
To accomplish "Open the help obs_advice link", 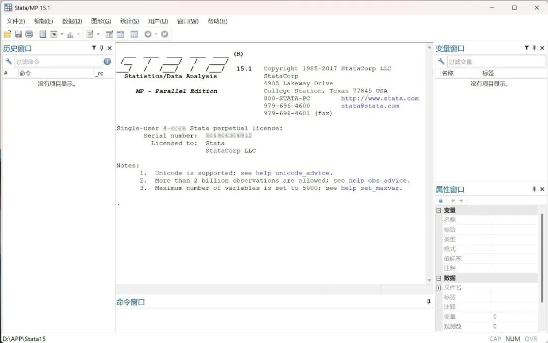I will pos(378,181).
